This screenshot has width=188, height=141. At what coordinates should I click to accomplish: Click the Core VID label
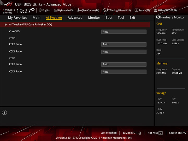coord(14,31)
